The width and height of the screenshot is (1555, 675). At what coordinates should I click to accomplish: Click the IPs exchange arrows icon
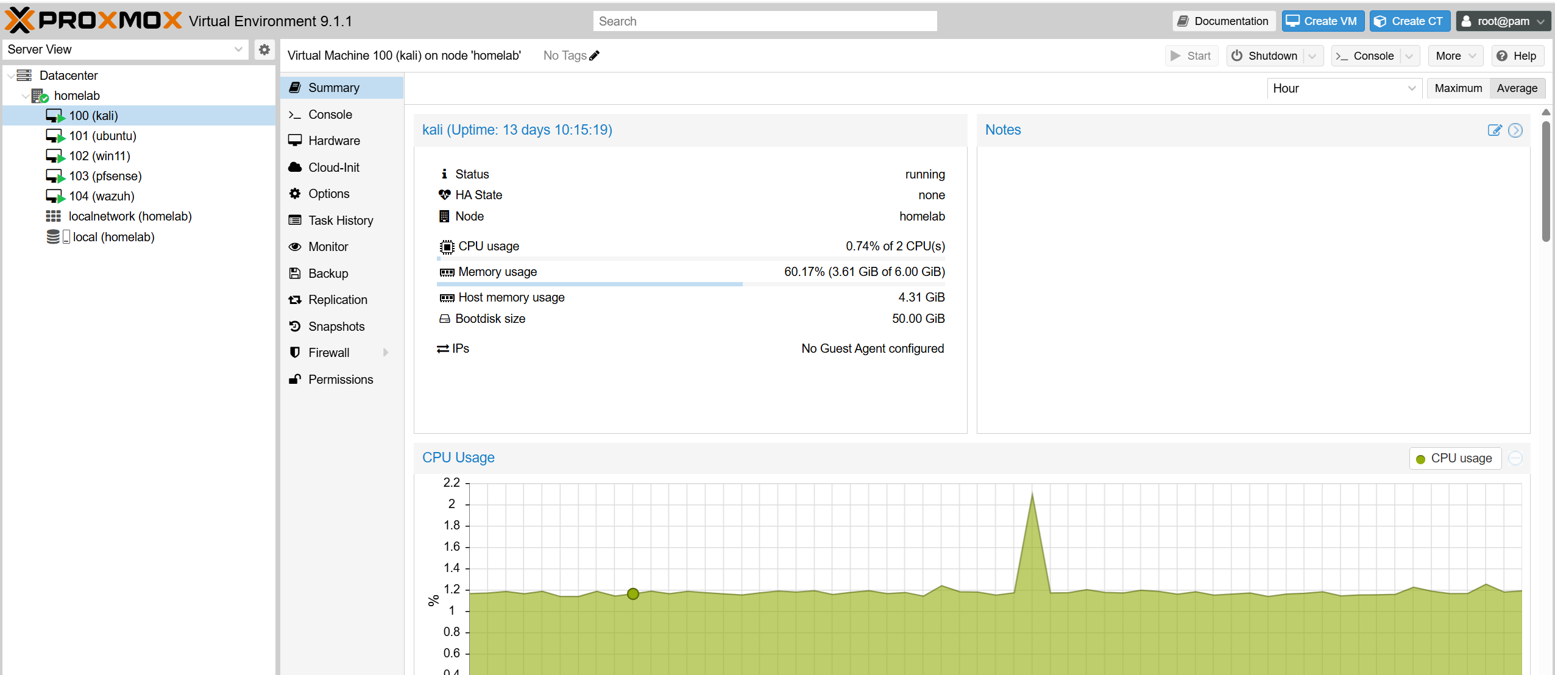point(443,348)
